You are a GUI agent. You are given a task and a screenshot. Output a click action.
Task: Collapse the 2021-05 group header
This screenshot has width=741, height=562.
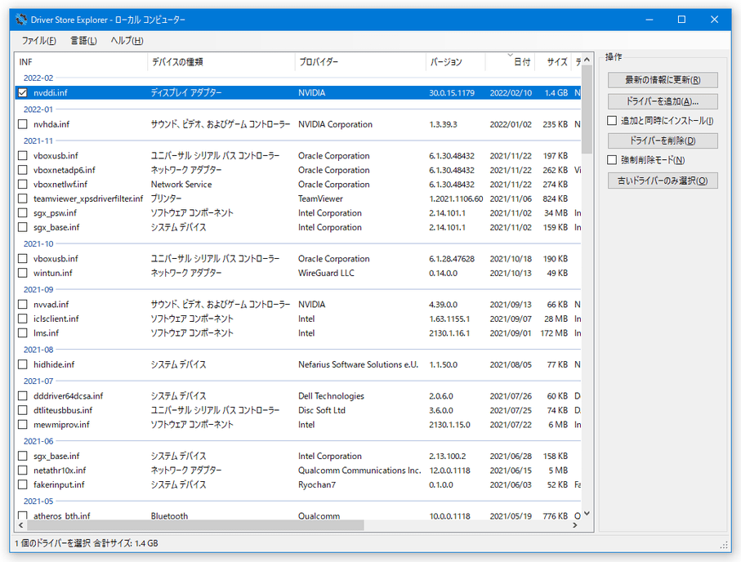click(38, 501)
